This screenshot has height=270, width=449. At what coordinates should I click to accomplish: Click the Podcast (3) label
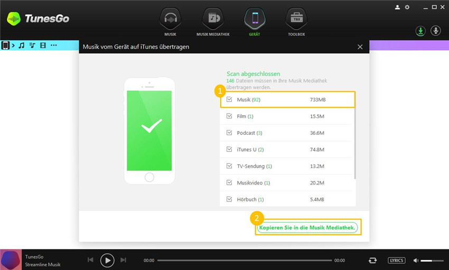pyautogui.click(x=249, y=133)
